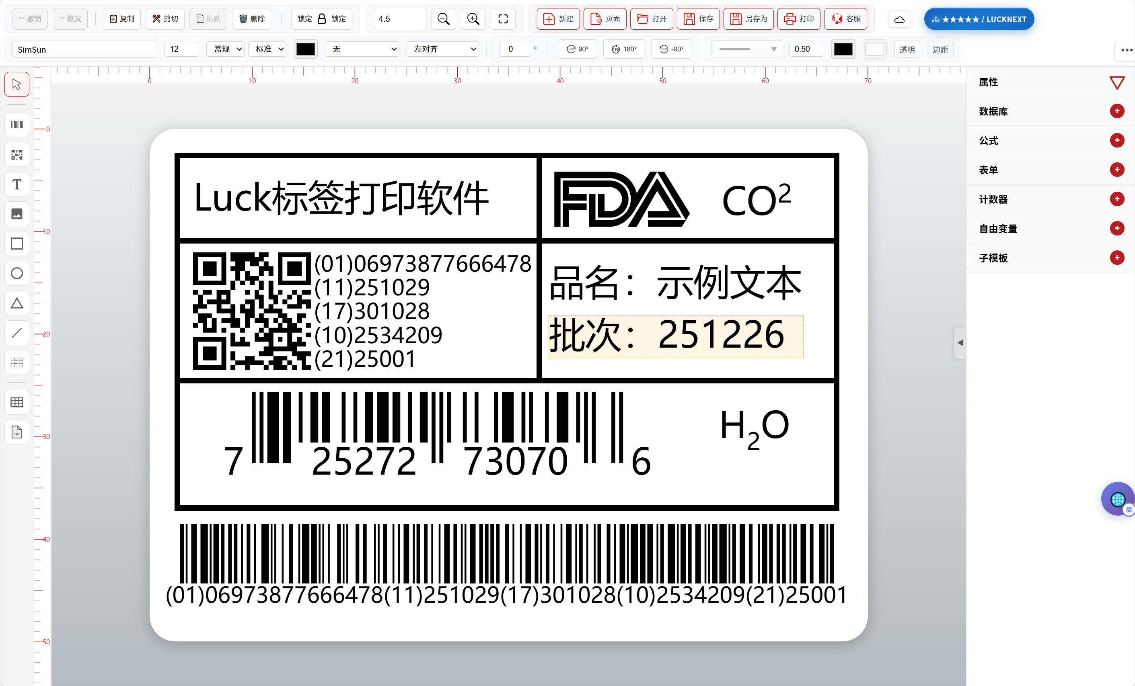Open 标准 style dropdown

[267, 49]
